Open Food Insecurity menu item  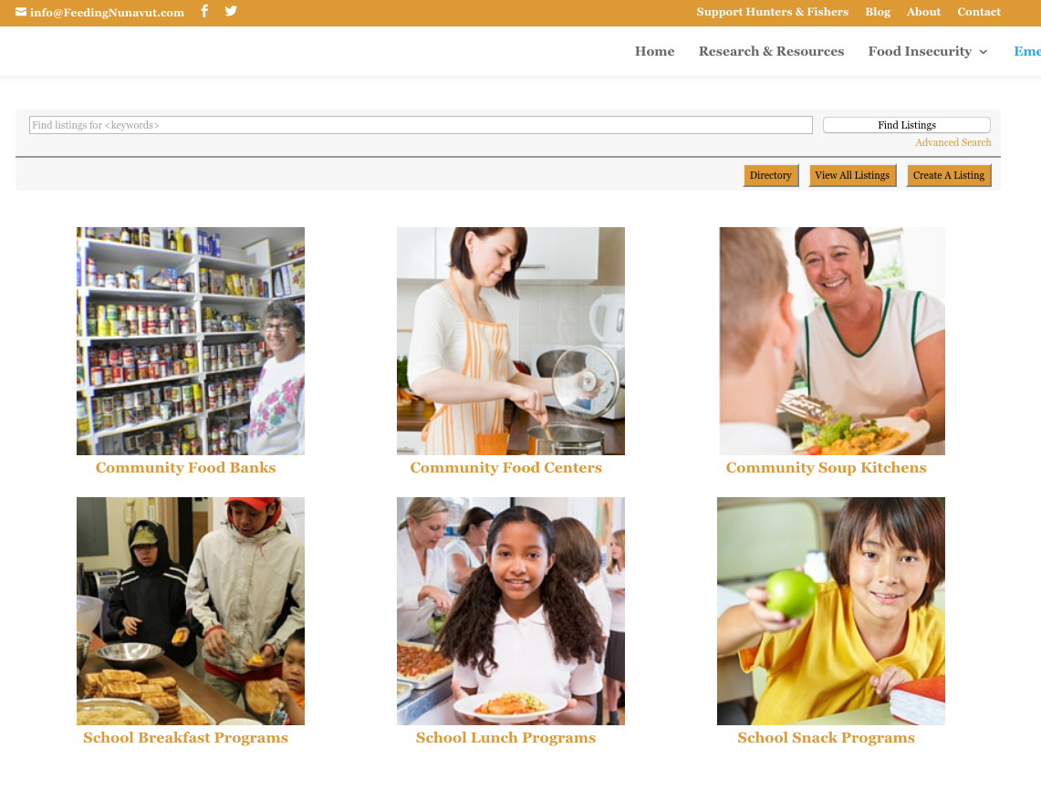[x=920, y=51]
